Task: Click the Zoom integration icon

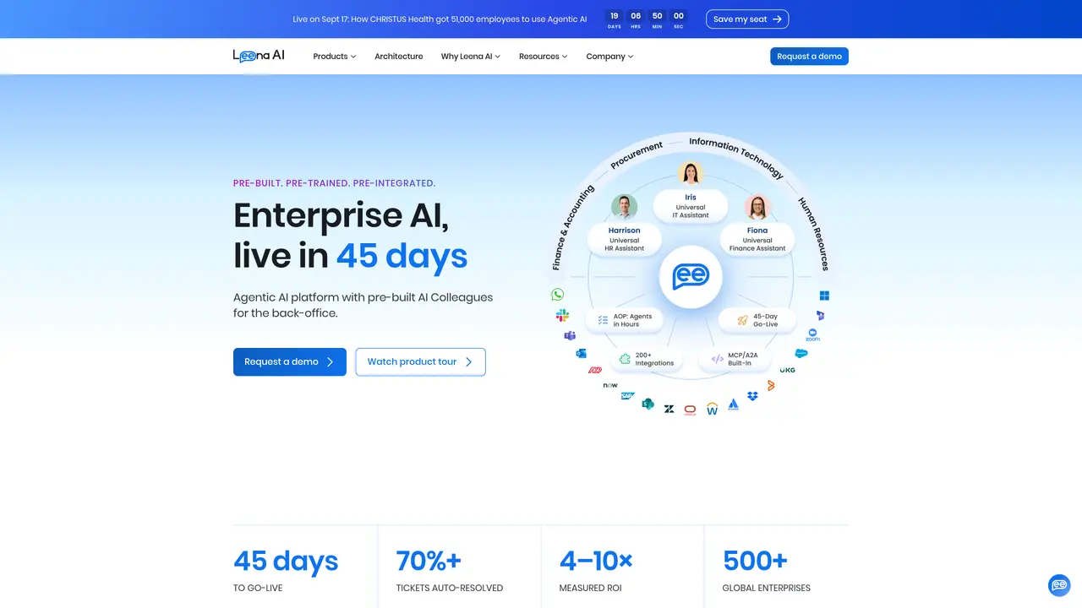Action: point(813,335)
